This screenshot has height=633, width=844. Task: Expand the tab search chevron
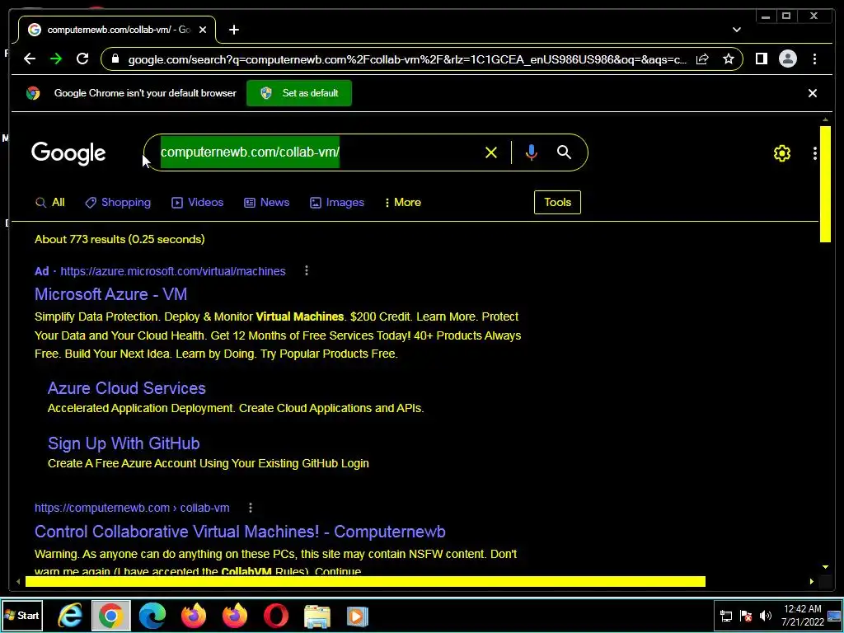736,30
